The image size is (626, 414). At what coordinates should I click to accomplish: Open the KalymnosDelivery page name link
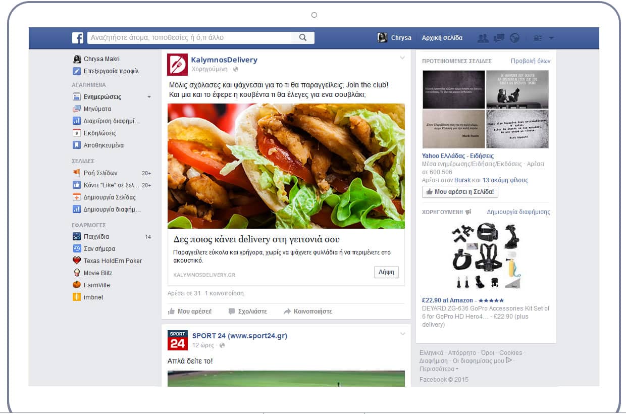click(224, 60)
